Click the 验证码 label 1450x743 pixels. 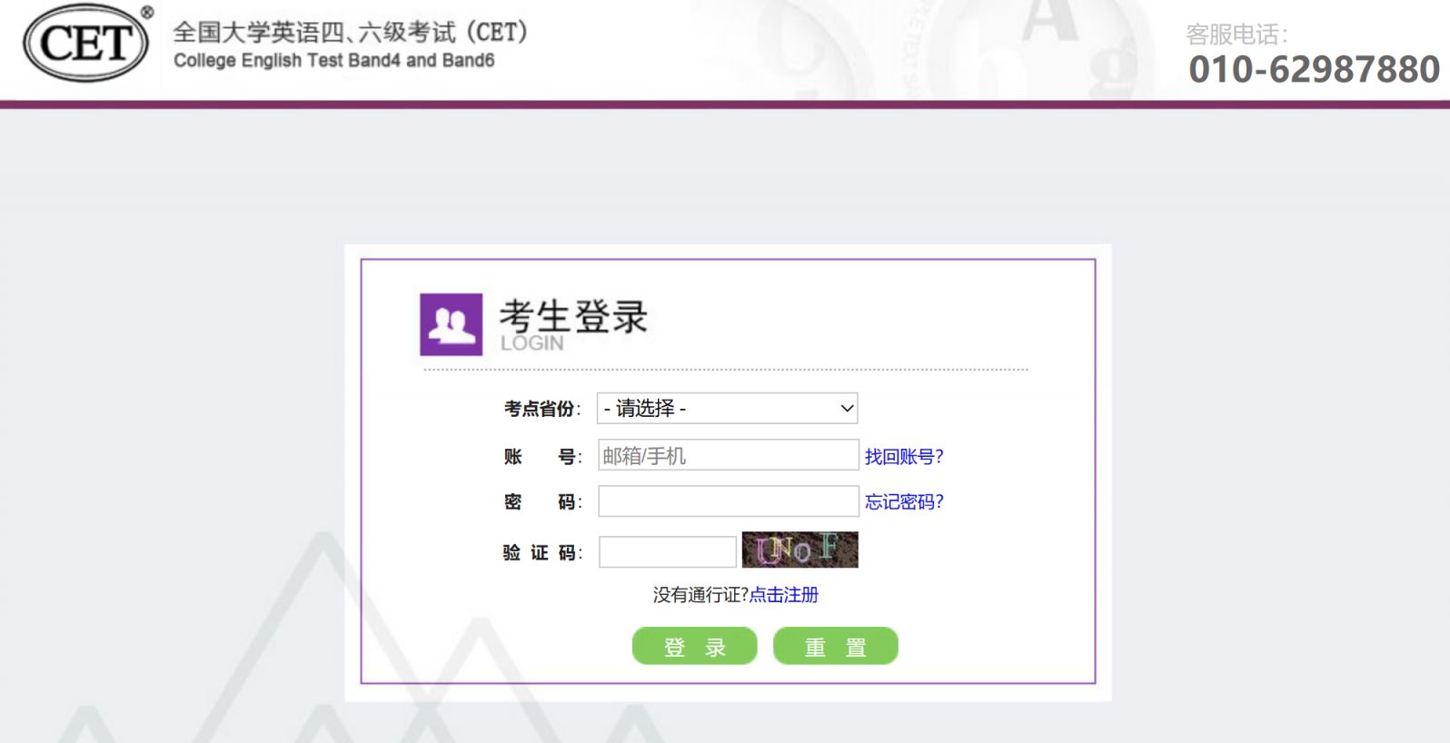542,552
